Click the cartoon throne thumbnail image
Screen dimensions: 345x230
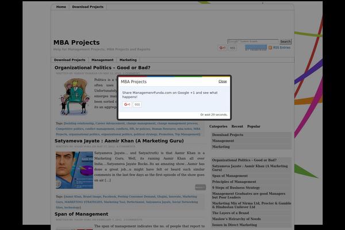[74, 97]
